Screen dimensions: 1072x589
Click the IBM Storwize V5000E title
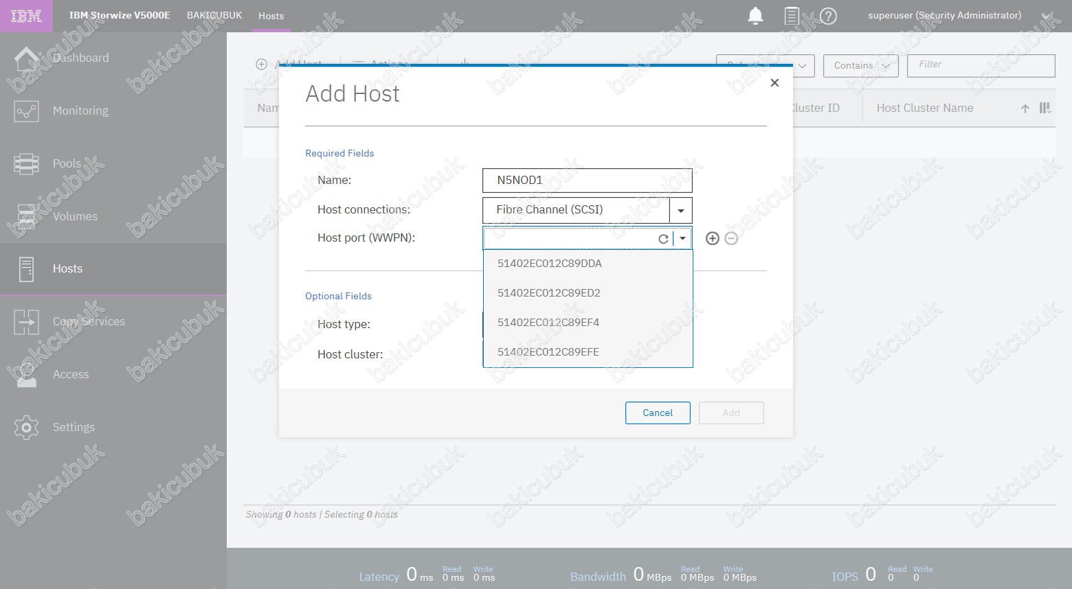[120, 16]
